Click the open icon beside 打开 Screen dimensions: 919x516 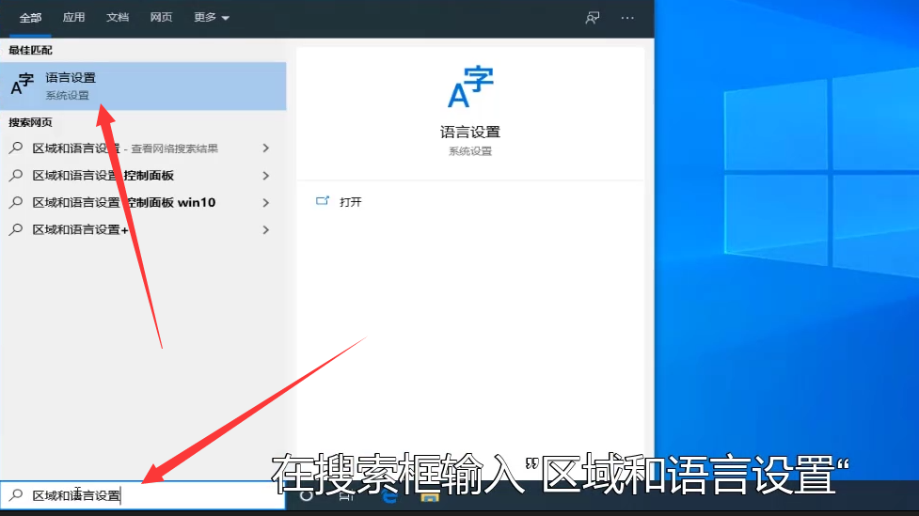(323, 201)
